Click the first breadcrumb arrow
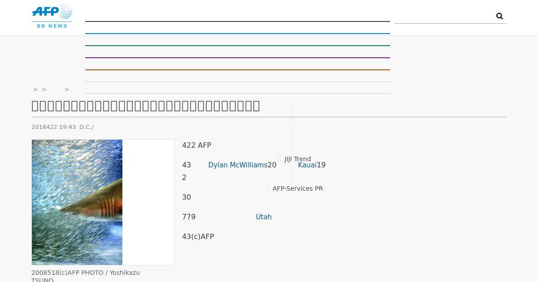Screen dimensions: 538x282 coord(35,90)
